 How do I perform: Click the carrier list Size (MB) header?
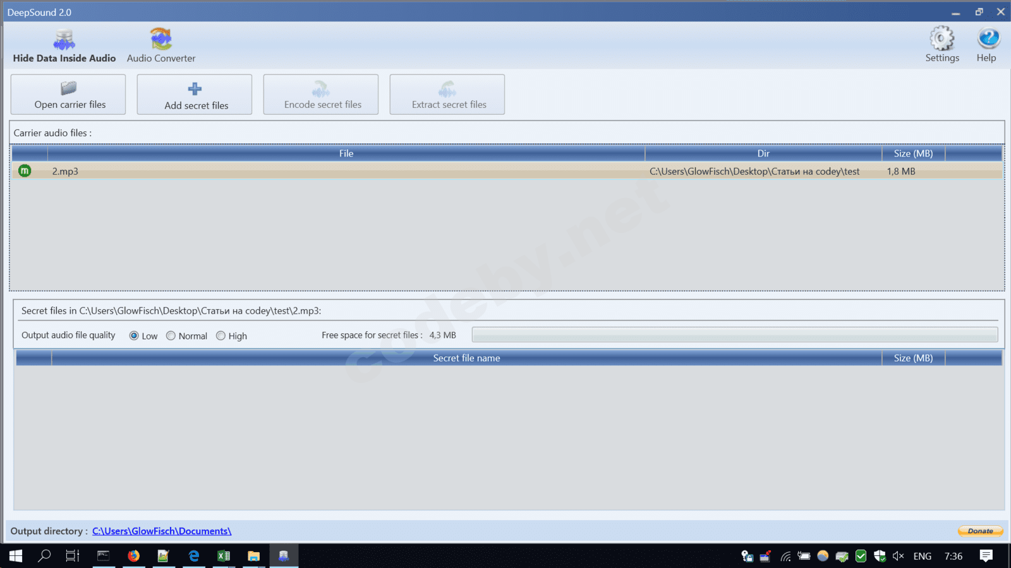pos(914,153)
